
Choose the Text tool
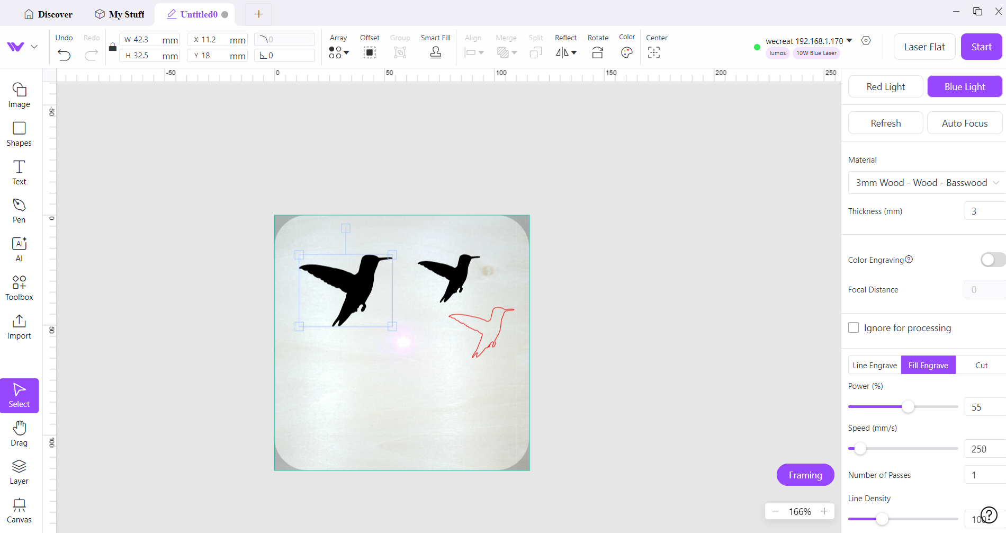[x=19, y=173]
